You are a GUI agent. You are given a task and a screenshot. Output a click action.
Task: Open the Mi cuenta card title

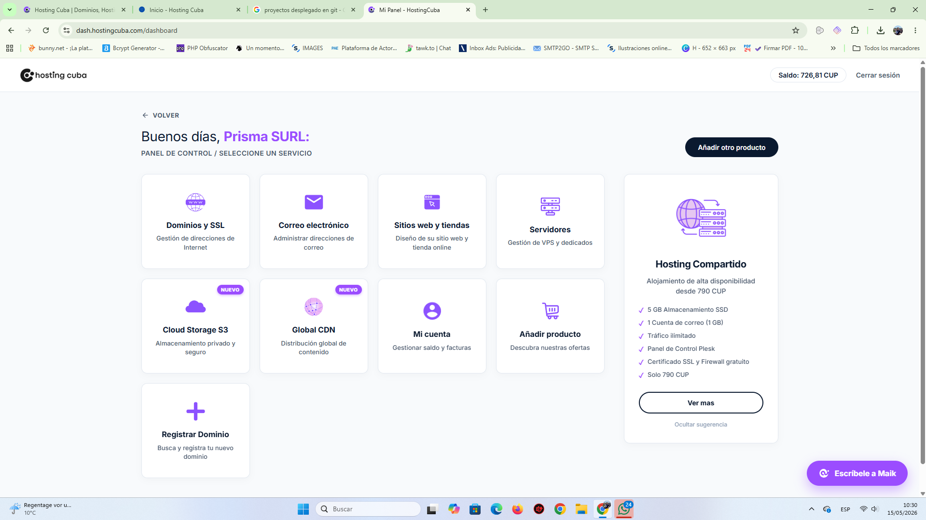click(432, 334)
